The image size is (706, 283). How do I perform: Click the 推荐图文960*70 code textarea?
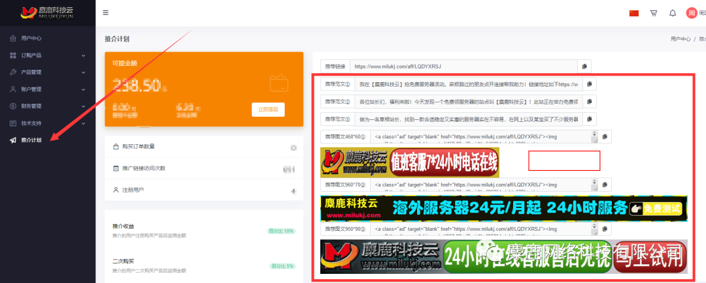pos(484,184)
